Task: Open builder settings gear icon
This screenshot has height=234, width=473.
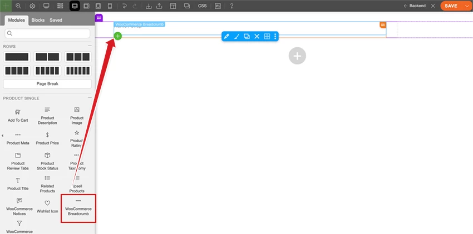Action: [x=32, y=6]
